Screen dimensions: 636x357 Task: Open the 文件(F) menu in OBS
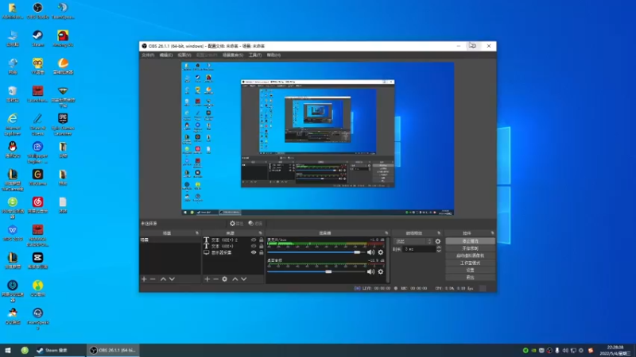(x=148, y=55)
